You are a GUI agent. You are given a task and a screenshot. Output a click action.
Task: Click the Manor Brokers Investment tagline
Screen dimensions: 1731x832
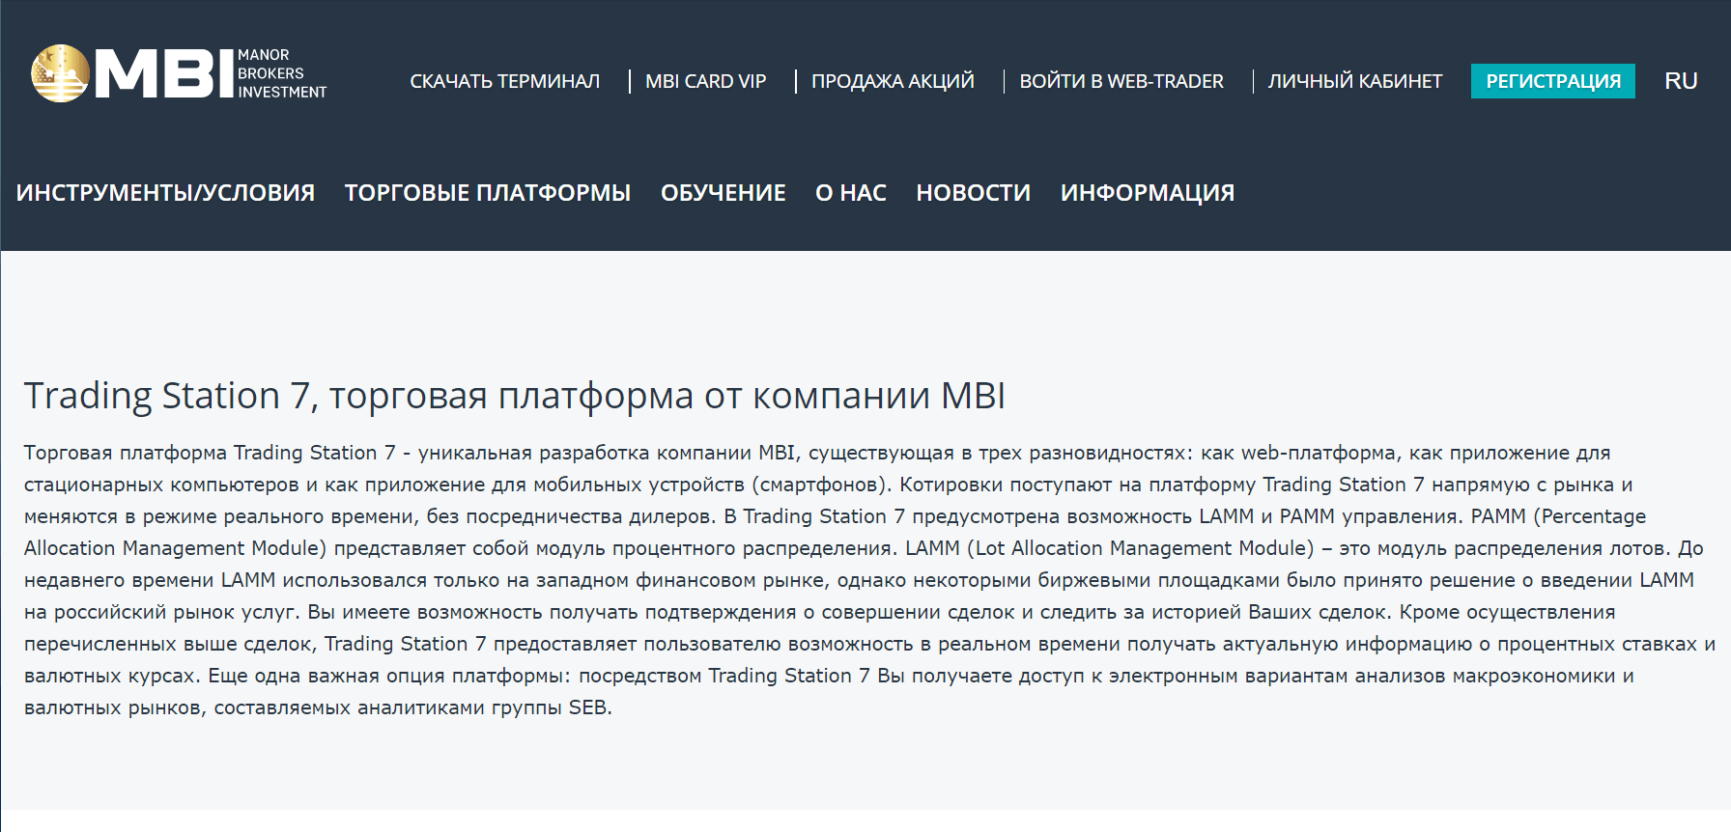[x=281, y=73]
